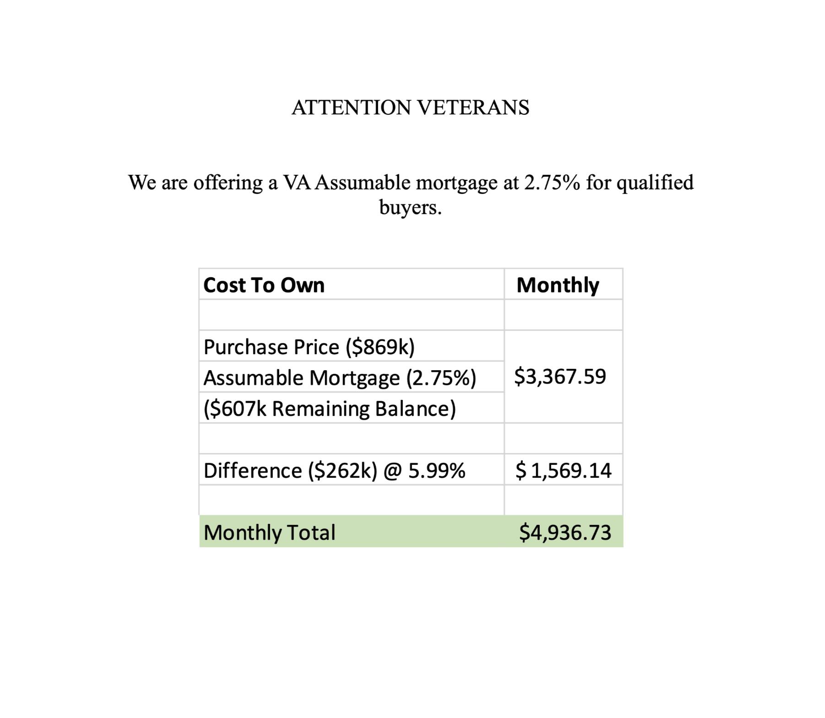Click the empty cell above $4,936.73
This screenshot has height=718, width=825.
point(563,500)
